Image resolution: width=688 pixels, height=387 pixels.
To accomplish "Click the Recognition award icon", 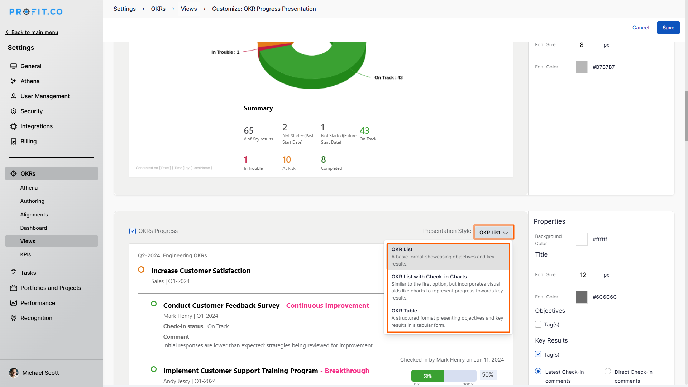I will 14,318.
